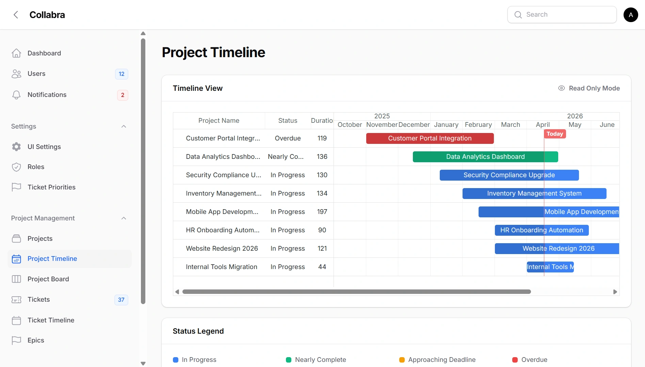Click the Projects folder icon
The width and height of the screenshot is (645, 367).
(16, 238)
